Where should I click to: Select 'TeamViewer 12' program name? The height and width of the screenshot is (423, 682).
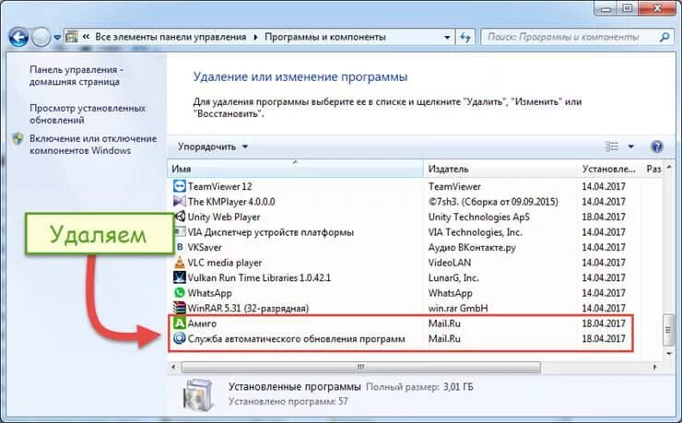point(219,186)
